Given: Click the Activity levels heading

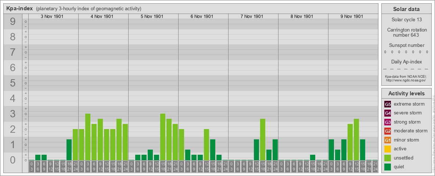Looking at the screenshot, I should (406, 93).
